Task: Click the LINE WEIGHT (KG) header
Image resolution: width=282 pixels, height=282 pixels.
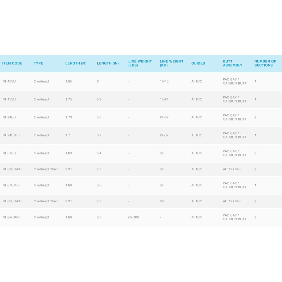Action: (171, 63)
